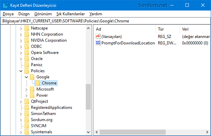
Task: Expand the Oracle key
Action: coord(21,59)
